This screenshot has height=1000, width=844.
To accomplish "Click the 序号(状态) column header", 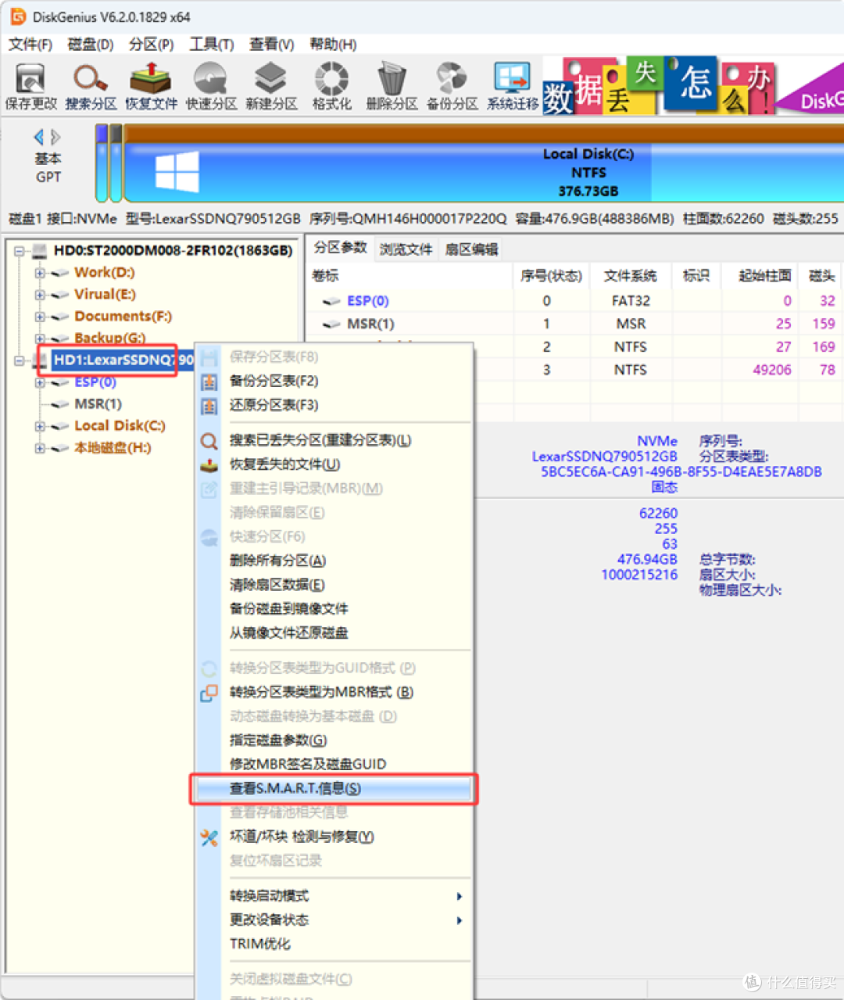I will 551,276.
